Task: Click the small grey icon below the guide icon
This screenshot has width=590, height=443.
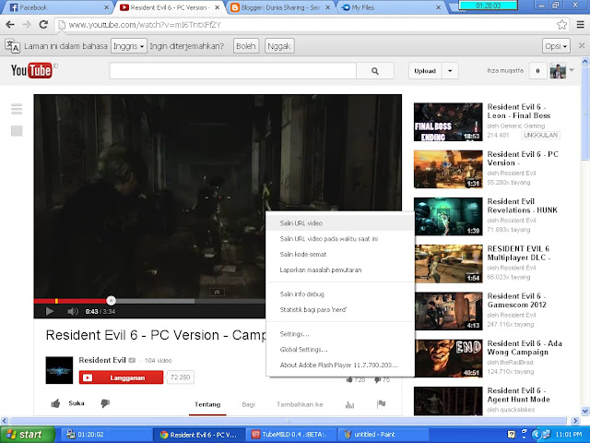Action: tap(17, 131)
